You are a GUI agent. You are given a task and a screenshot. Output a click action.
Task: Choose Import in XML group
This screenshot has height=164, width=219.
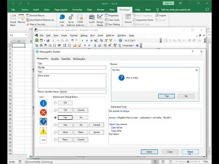[x=161, y=15]
